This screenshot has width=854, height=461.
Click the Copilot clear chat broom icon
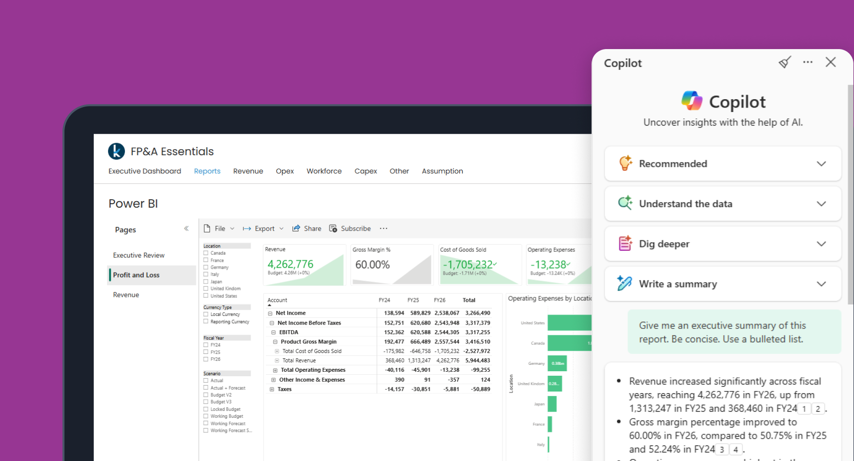(x=785, y=62)
